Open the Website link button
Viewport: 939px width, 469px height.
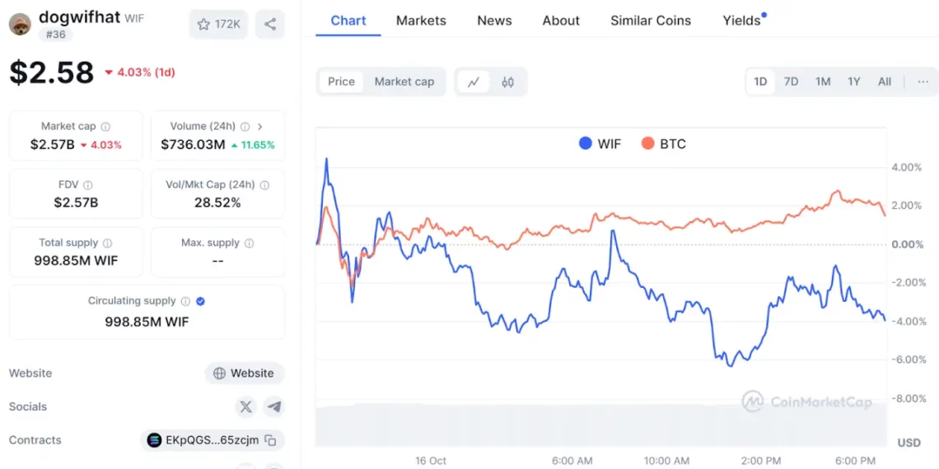[245, 373]
